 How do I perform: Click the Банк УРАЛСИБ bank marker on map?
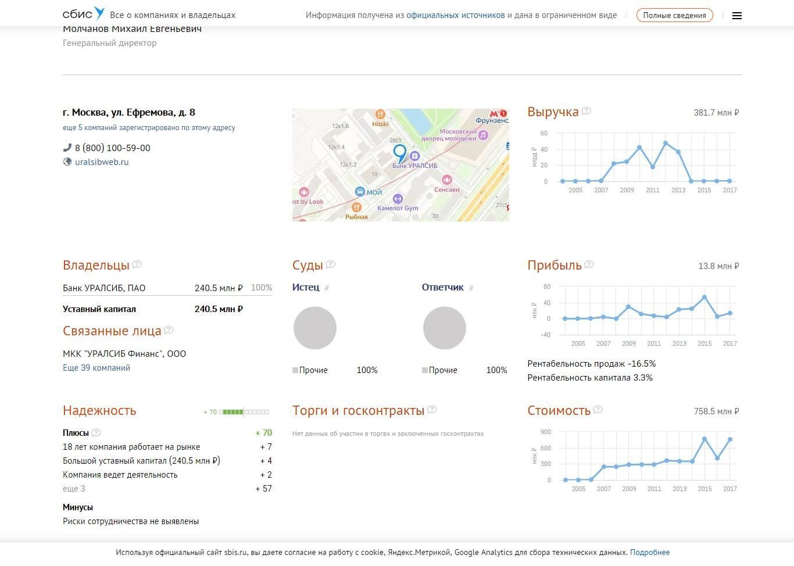click(414, 156)
